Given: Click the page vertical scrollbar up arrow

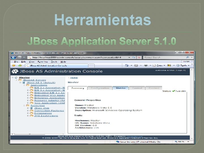Looking at the screenshot, I should (192, 70).
